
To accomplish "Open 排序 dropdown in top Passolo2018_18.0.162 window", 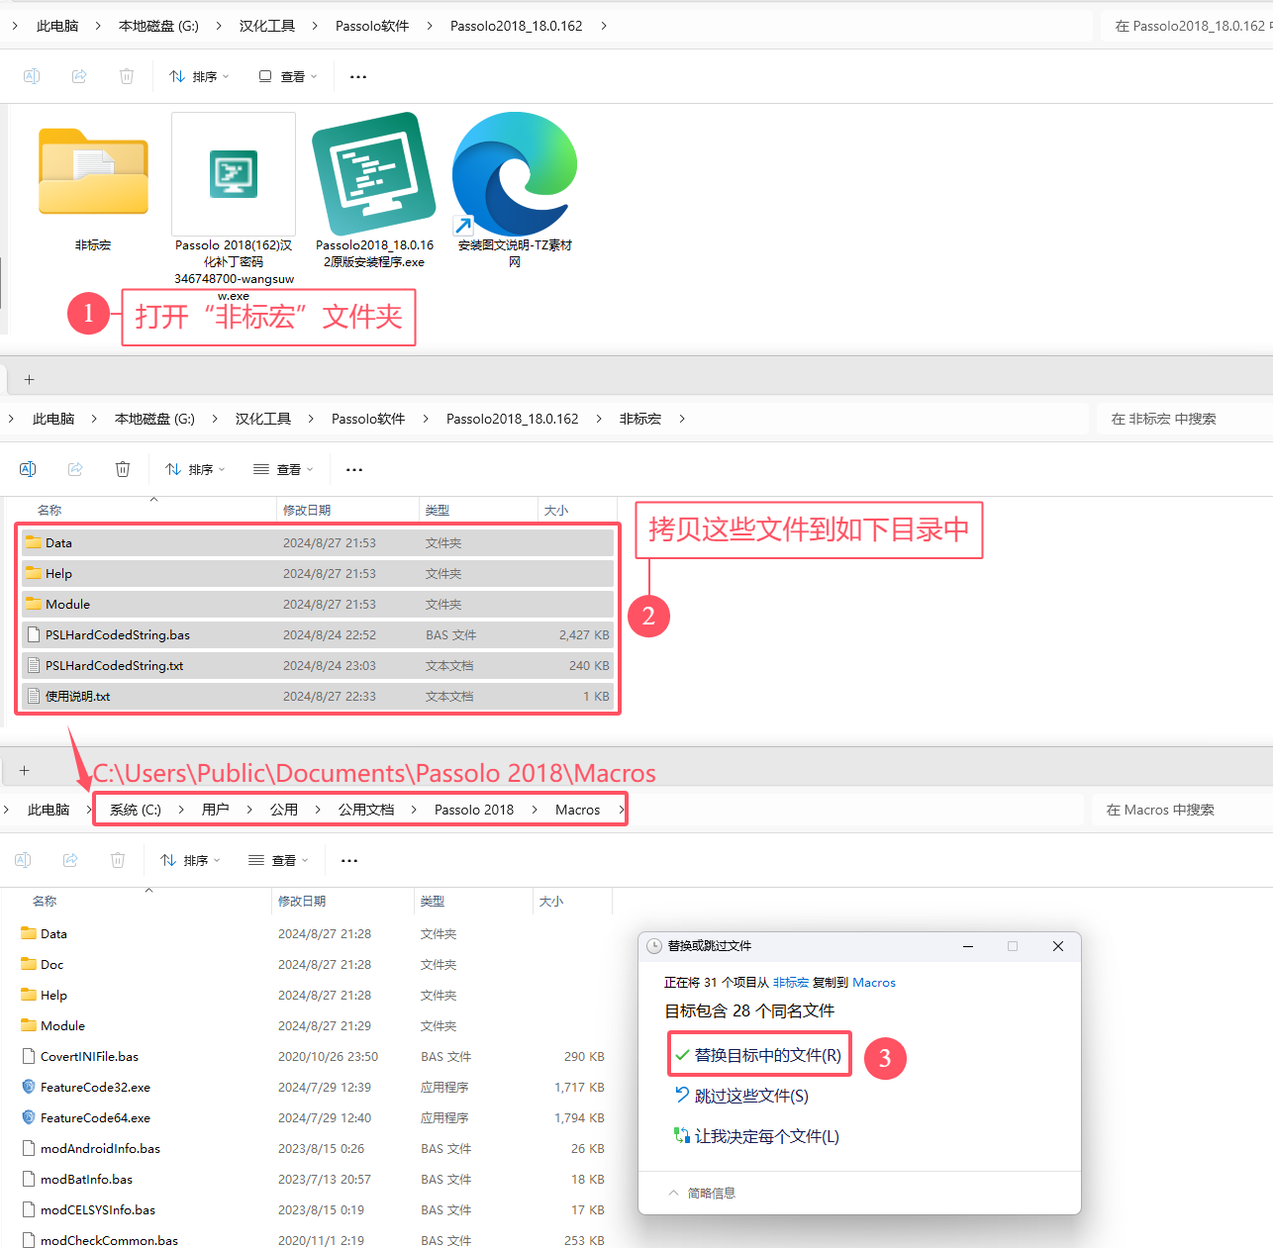I will 199,76.
